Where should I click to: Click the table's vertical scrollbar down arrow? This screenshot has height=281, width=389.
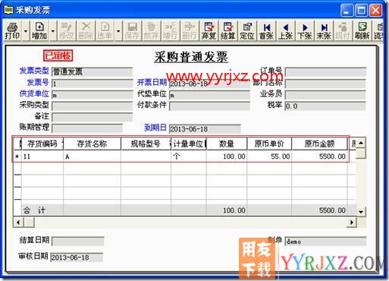(361, 212)
